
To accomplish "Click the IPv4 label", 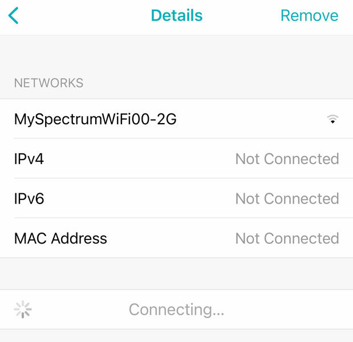I will (x=29, y=159).
